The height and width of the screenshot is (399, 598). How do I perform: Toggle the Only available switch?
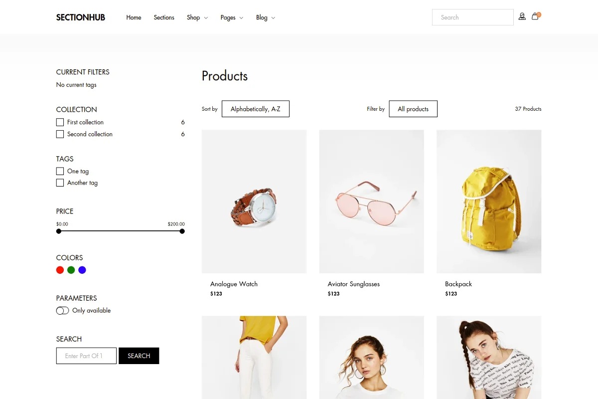(x=62, y=311)
